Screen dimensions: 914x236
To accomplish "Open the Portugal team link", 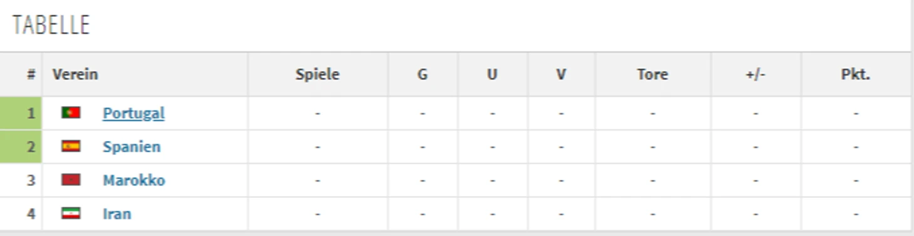I will (133, 113).
